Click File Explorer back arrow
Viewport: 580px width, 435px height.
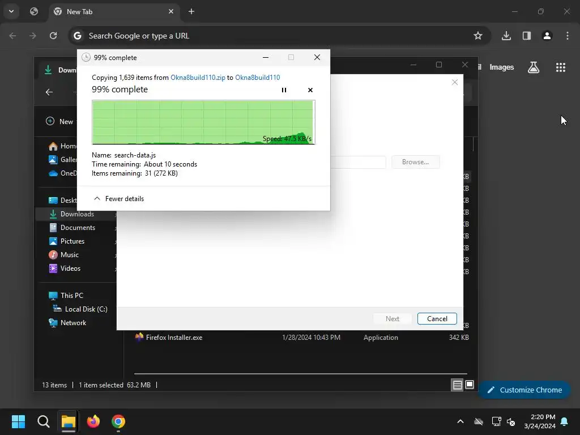coord(49,92)
